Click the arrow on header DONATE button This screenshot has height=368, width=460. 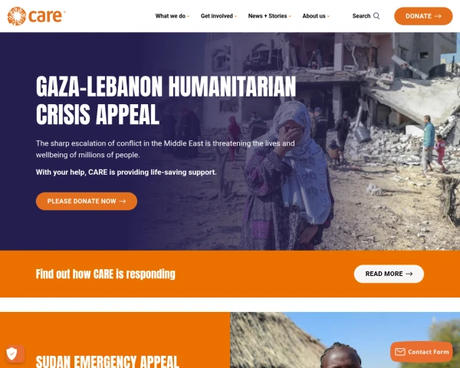(438, 16)
